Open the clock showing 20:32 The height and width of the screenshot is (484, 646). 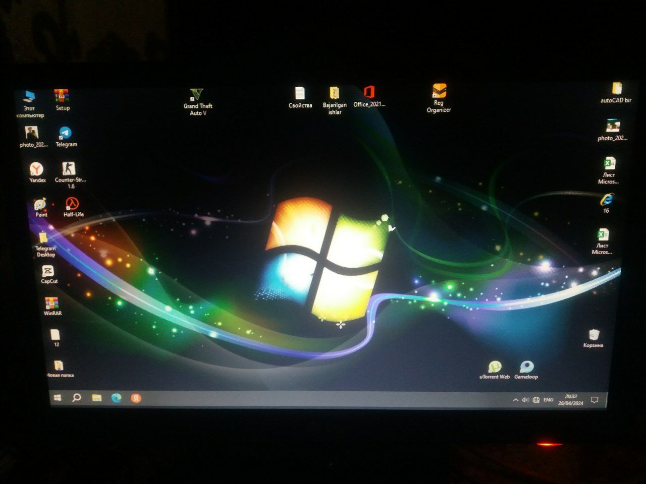point(571,400)
